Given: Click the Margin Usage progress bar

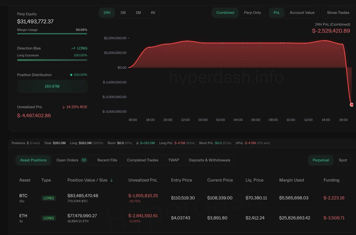Looking at the screenshot, I should tap(52, 34).
